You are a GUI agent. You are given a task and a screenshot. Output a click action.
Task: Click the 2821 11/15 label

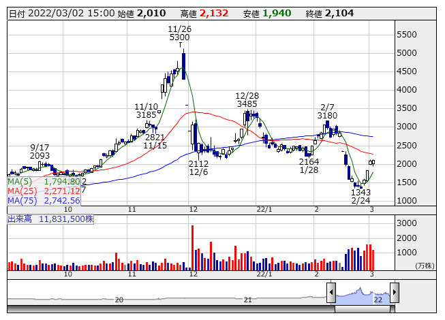pyautogui.click(x=155, y=142)
